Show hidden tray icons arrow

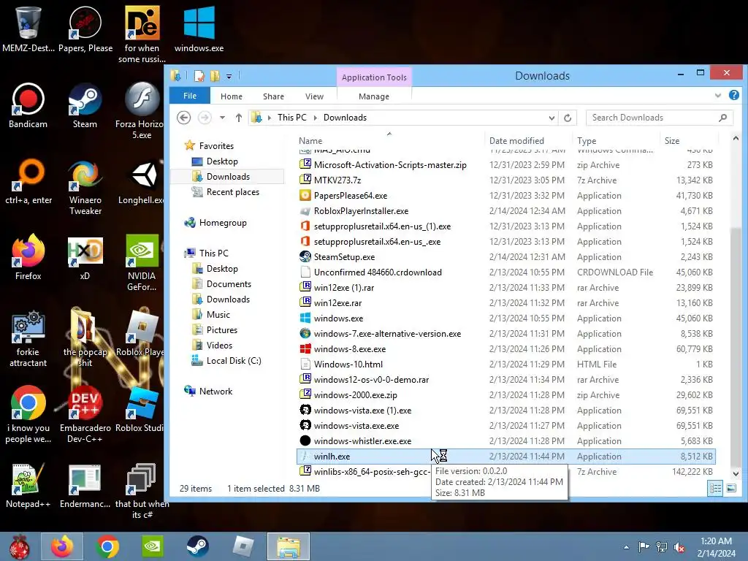click(626, 547)
